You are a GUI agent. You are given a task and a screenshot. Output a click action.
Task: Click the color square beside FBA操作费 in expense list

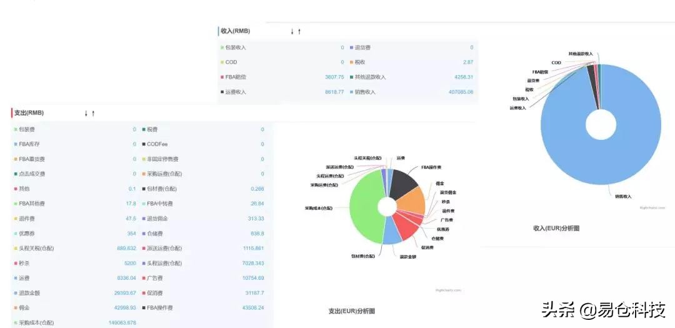pos(143,308)
